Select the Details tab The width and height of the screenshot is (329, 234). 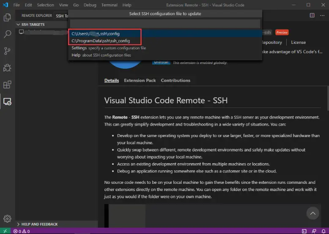[x=112, y=81]
